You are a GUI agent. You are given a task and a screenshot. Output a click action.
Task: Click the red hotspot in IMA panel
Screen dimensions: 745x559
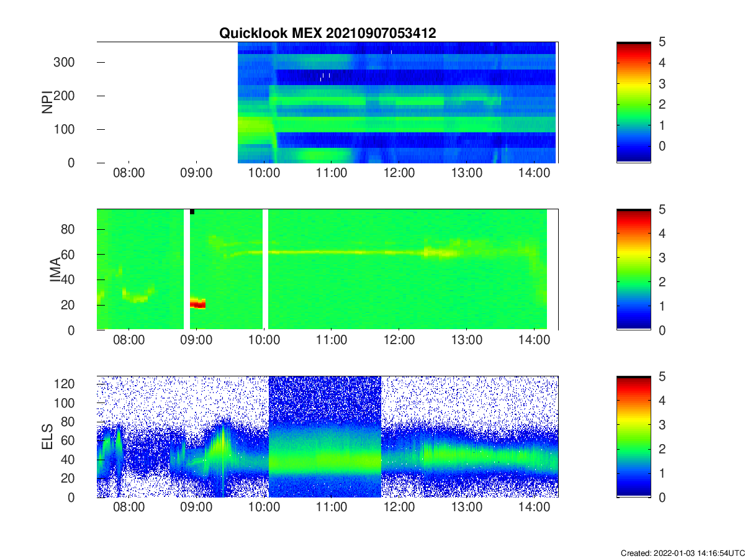tap(197, 304)
